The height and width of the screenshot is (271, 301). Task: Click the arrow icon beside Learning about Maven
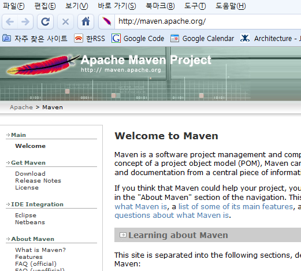pyautogui.click(x=123, y=235)
